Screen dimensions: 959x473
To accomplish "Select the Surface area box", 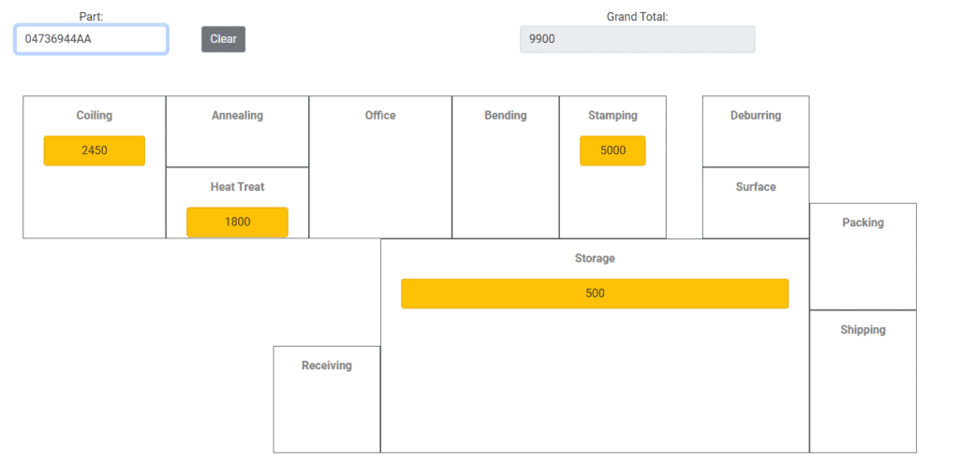I will pos(756,203).
